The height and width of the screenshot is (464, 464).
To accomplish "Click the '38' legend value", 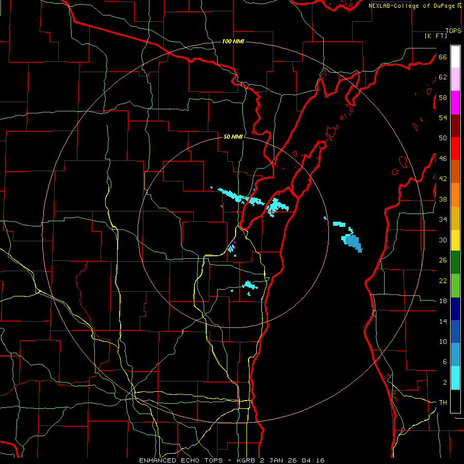I will click(443, 199).
